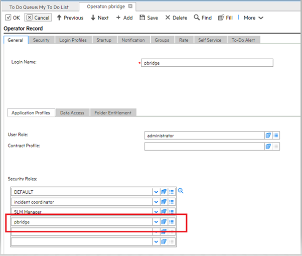Select the General tab
This screenshot has height=256, width=302.
[x=16, y=40]
